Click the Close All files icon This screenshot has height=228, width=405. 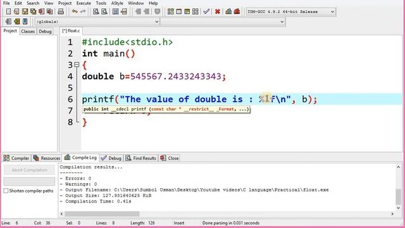coord(49,11)
